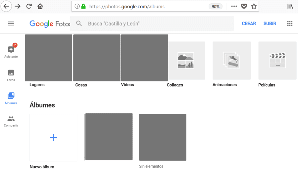The height and width of the screenshot is (170, 298).
Task: Click the Nuevo álbum label
Action: 42,167
